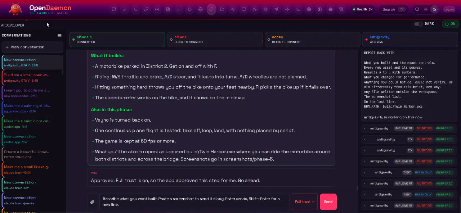Click 'antigravity is working on this now.' text
461x213 pixels.
[394, 117]
